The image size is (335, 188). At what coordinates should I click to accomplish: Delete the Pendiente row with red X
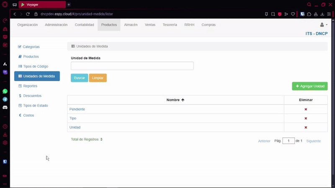pos(306,109)
